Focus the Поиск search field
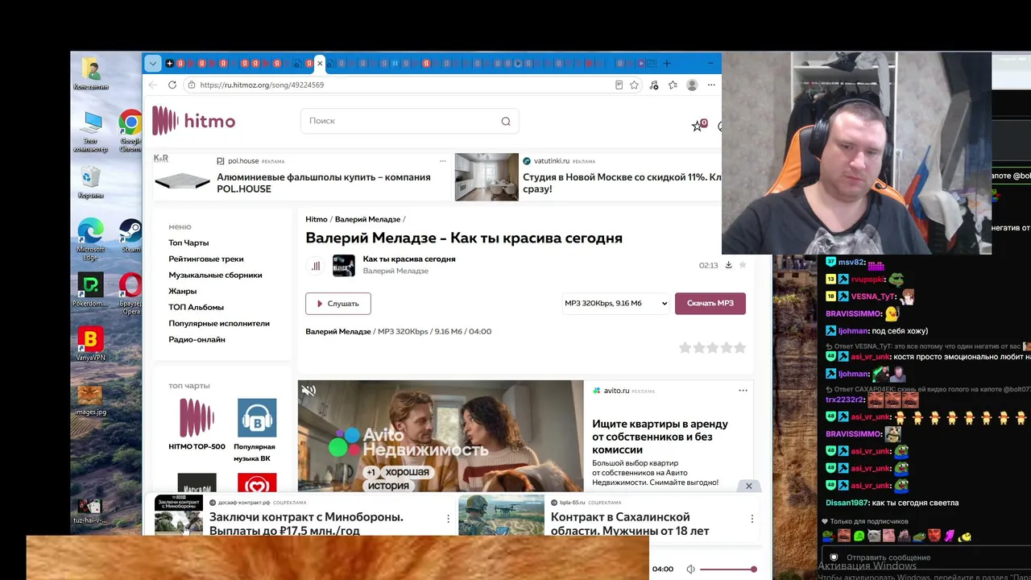This screenshot has height=580, width=1031. pos(409,121)
